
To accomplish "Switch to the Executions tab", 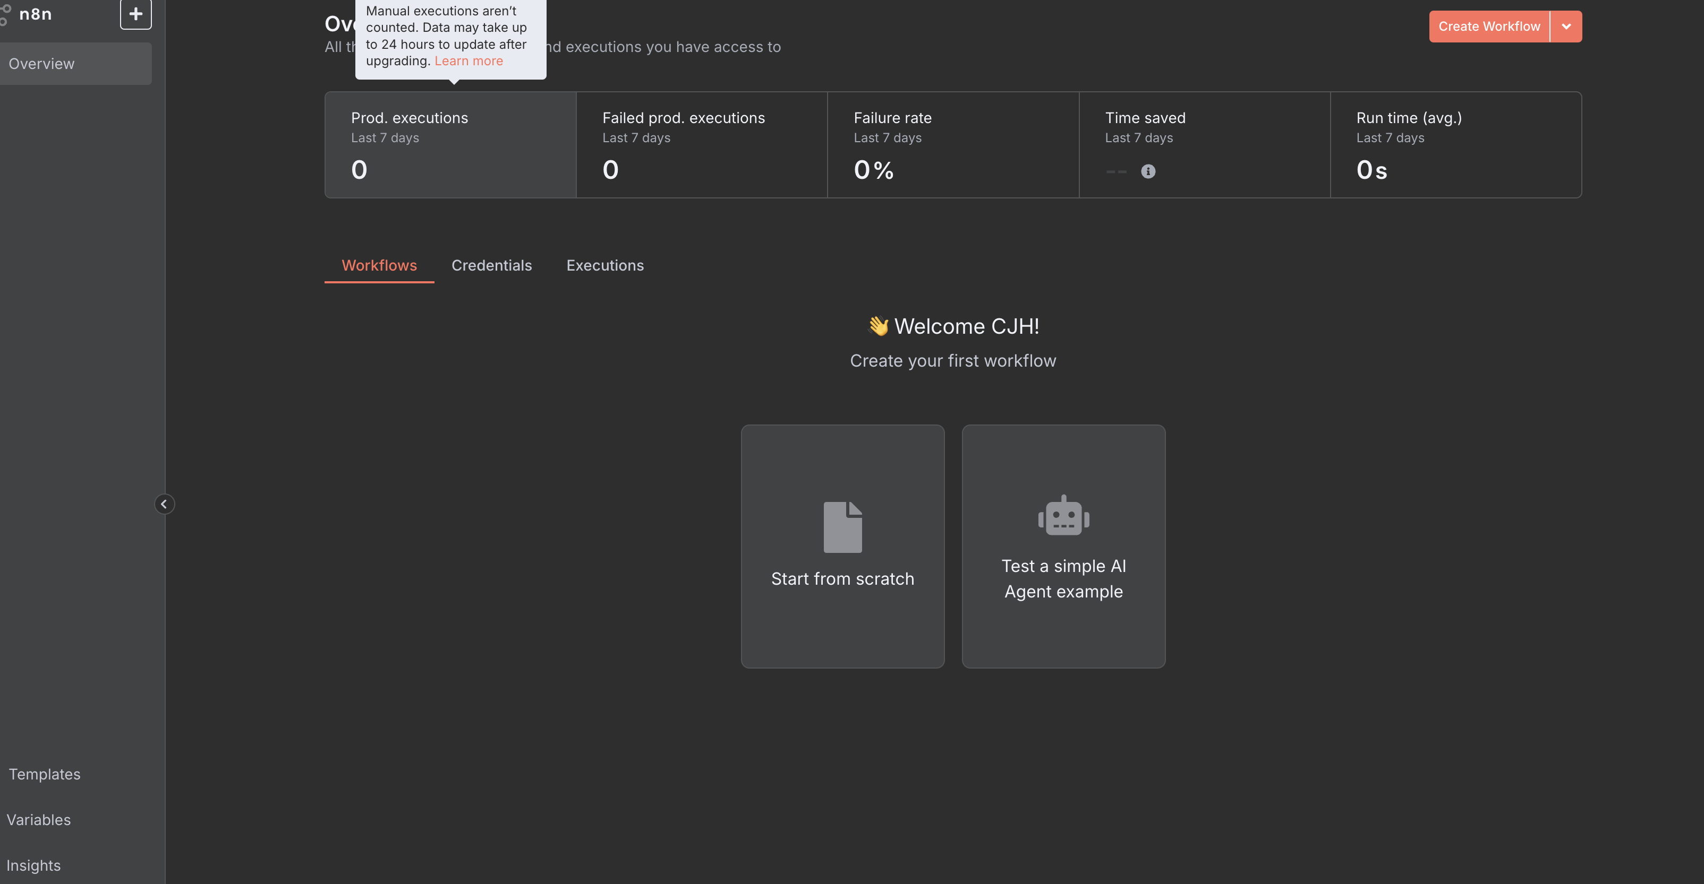I will 604,266.
